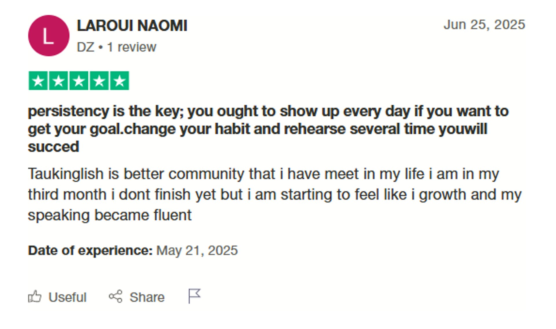556x329 pixels.
Task: Click the Share button label
Action: pyautogui.click(x=147, y=297)
